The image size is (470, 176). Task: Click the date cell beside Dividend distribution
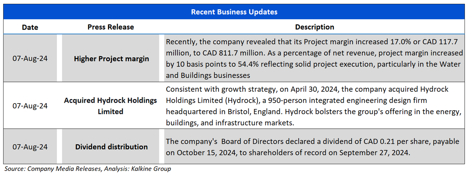pos(30,147)
